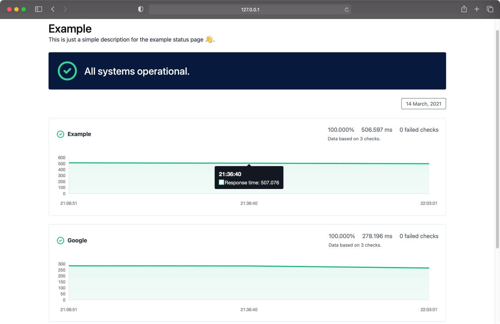Toggle the Safari sidebar visibility
This screenshot has height=324, width=500.
(x=38, y=9)
